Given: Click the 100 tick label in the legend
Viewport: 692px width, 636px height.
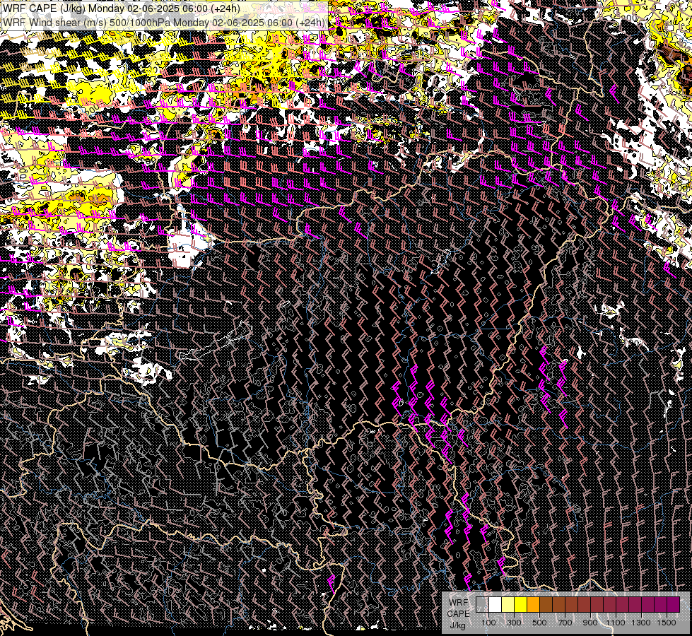Looking at the screenshot, I should point(488,623).
